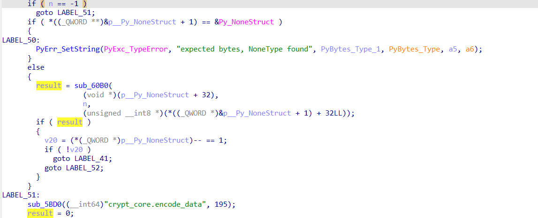The image size is (538, 218).
Task: Select the "expected bytes, NoneType found" string
Action: pyautogui.click(x=244, y=49)
